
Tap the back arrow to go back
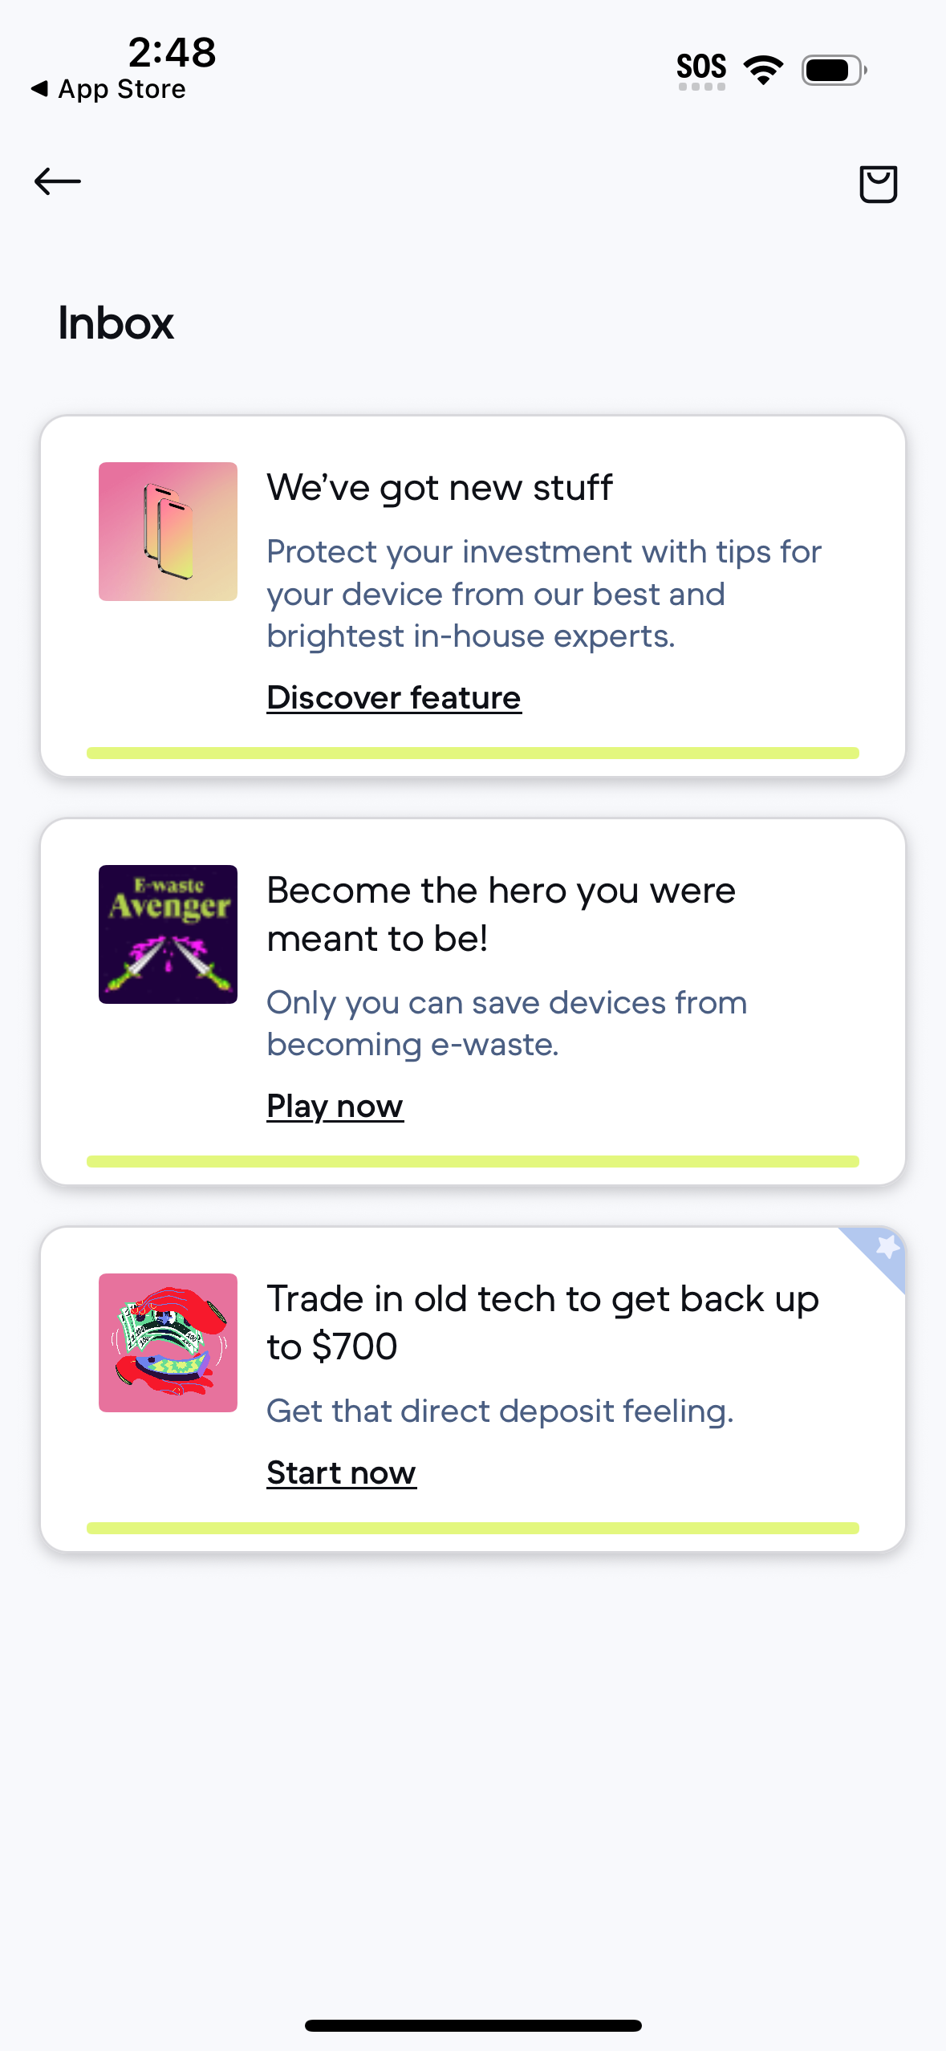(x=59, y=182)
